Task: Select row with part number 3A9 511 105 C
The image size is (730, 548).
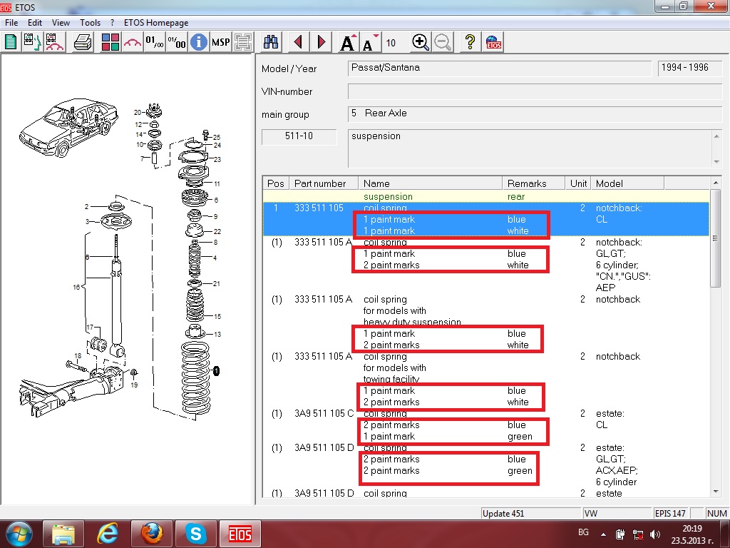Action: [323, 414]
